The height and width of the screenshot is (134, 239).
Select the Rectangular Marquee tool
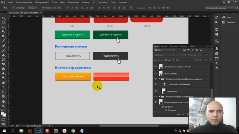pyautogui.click(x=3, y=22)
